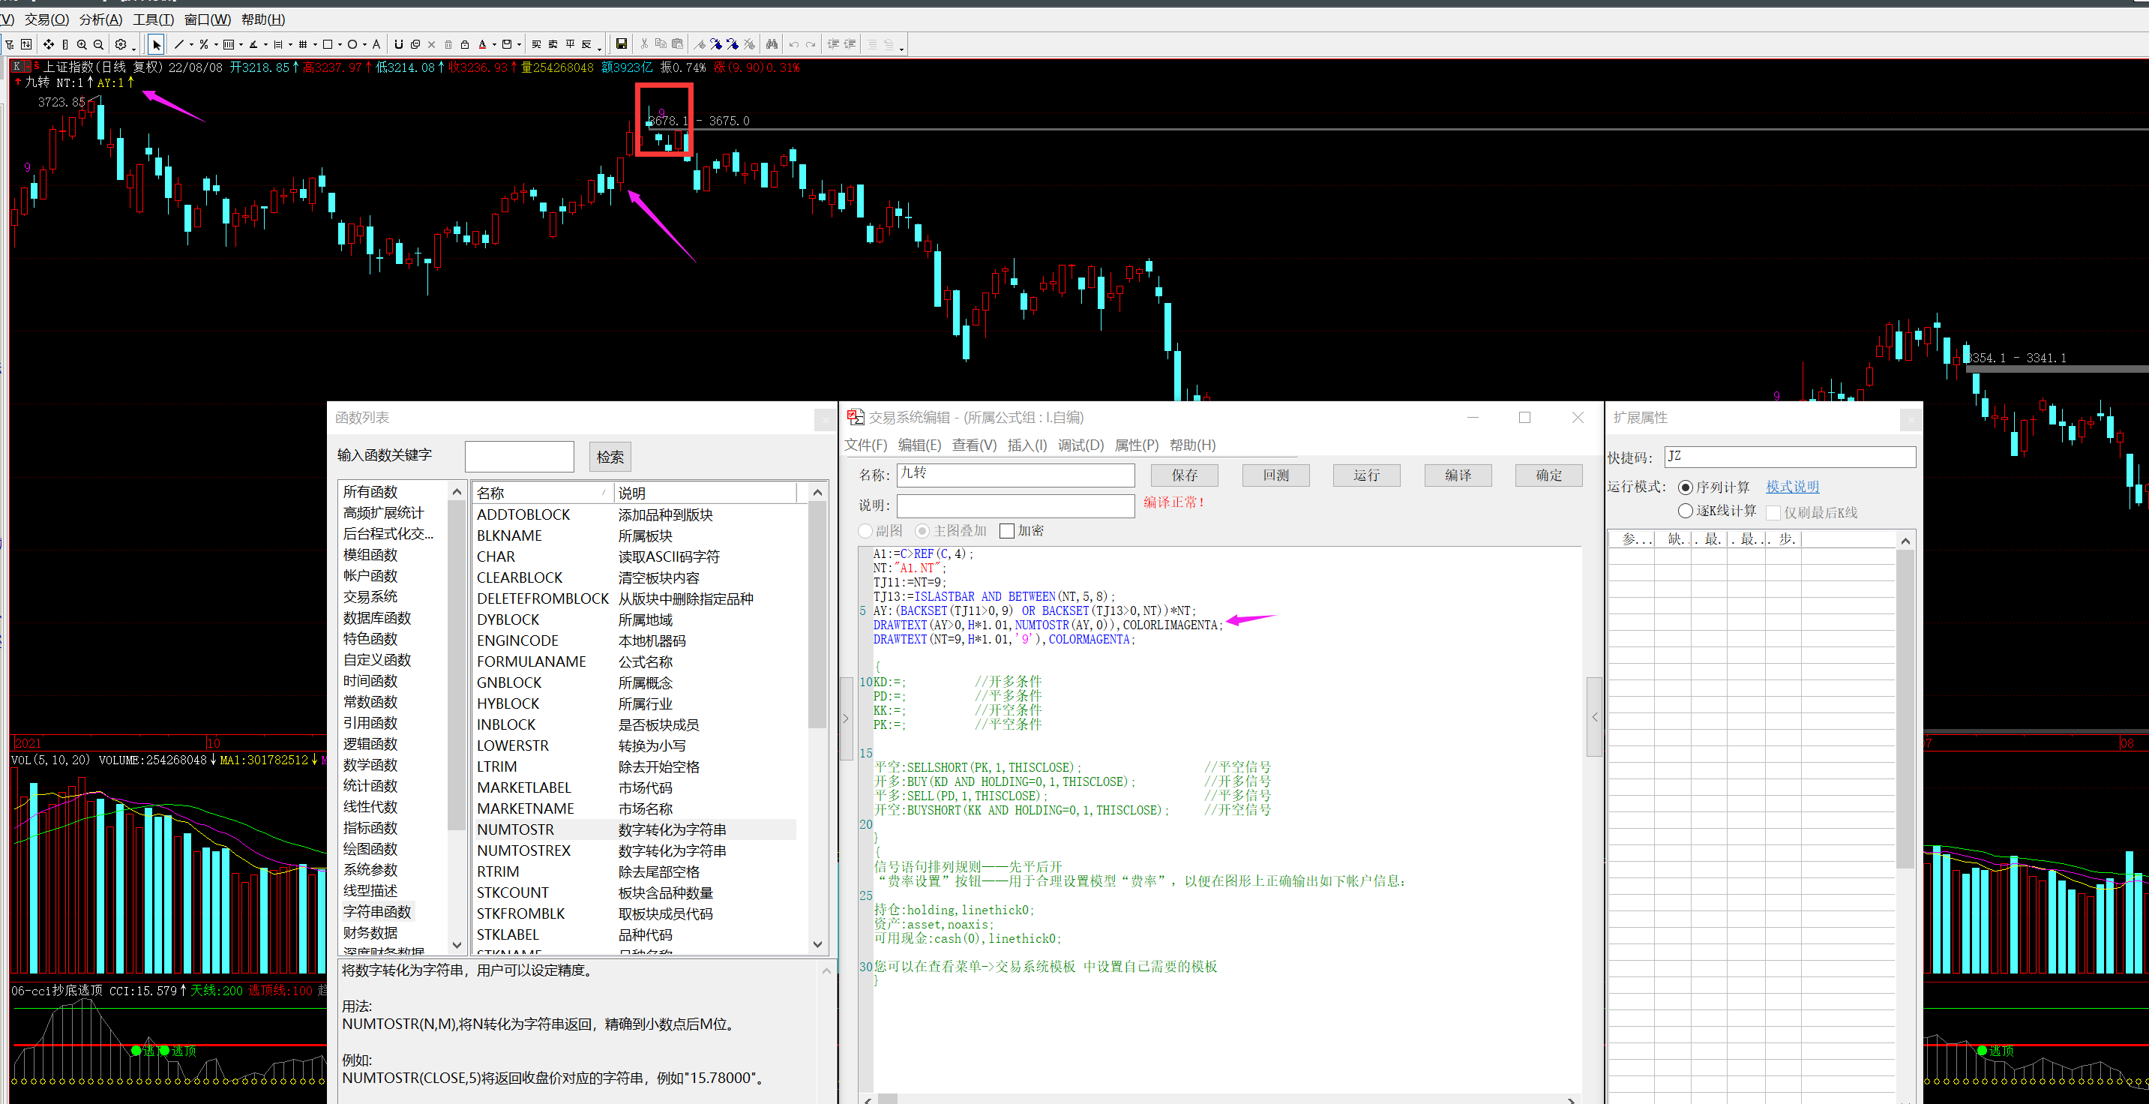The width and height of the screenshot is (2149, 1104).
Task: Open the 窗口(W) menu
Action: pyautogui.click(x=207, y=19)
